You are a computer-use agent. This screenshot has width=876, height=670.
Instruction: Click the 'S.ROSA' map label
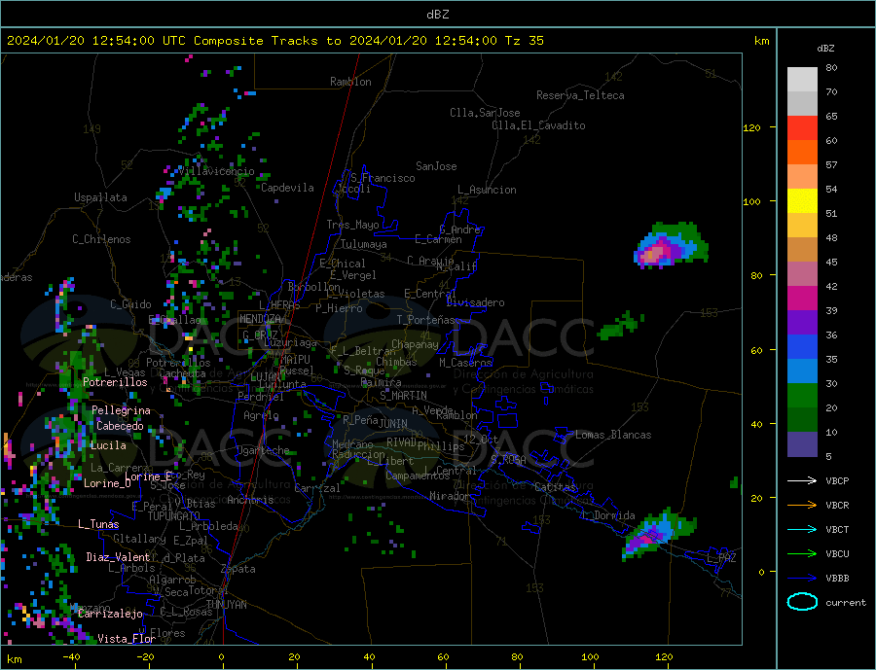pos(508,460)
